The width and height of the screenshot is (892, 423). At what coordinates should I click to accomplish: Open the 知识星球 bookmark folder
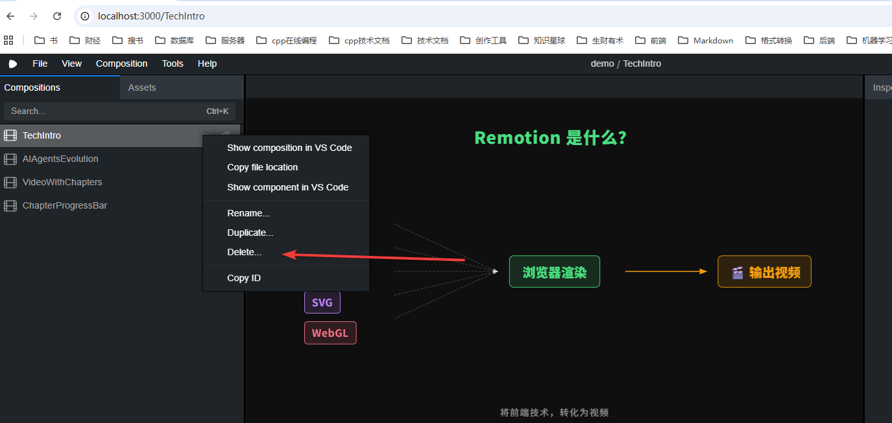[x=542, y=40]
